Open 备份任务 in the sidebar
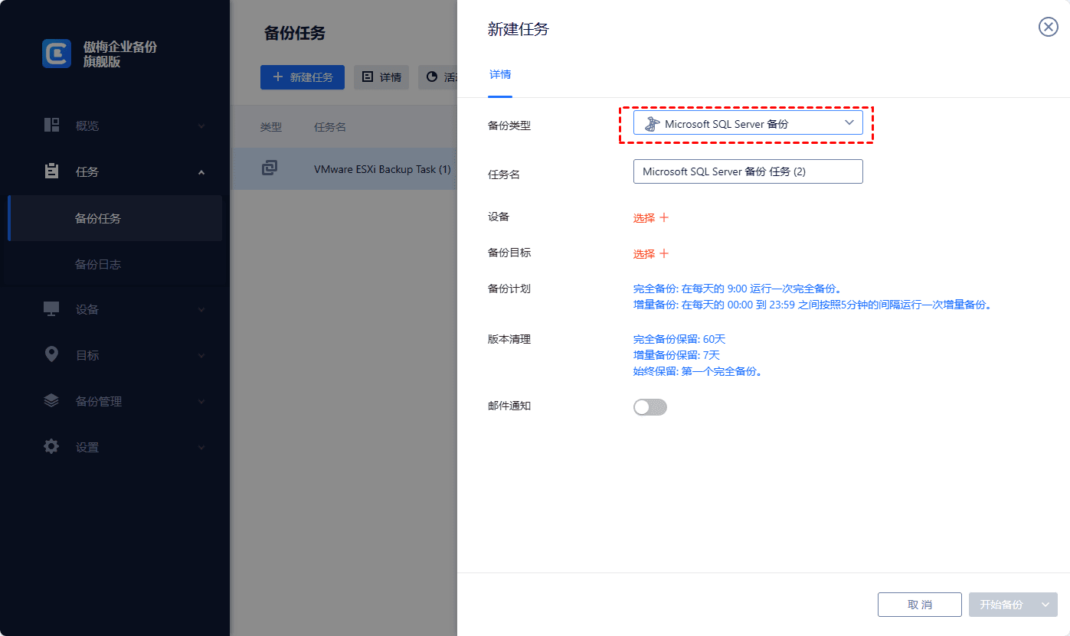Screen dimensions: 1070x636 tap(115, 218)
